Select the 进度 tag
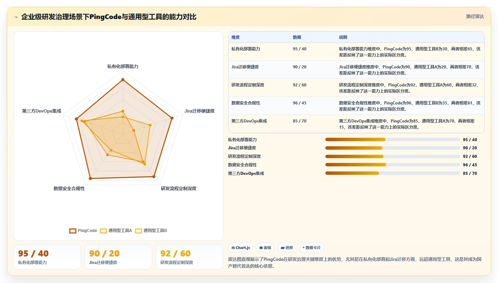 point(287,248)
